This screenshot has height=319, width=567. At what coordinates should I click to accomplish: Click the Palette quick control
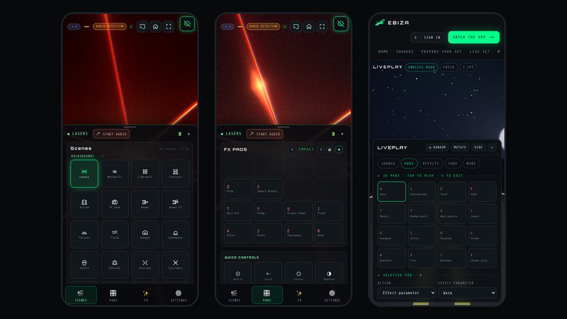click(x=298, y=274)
